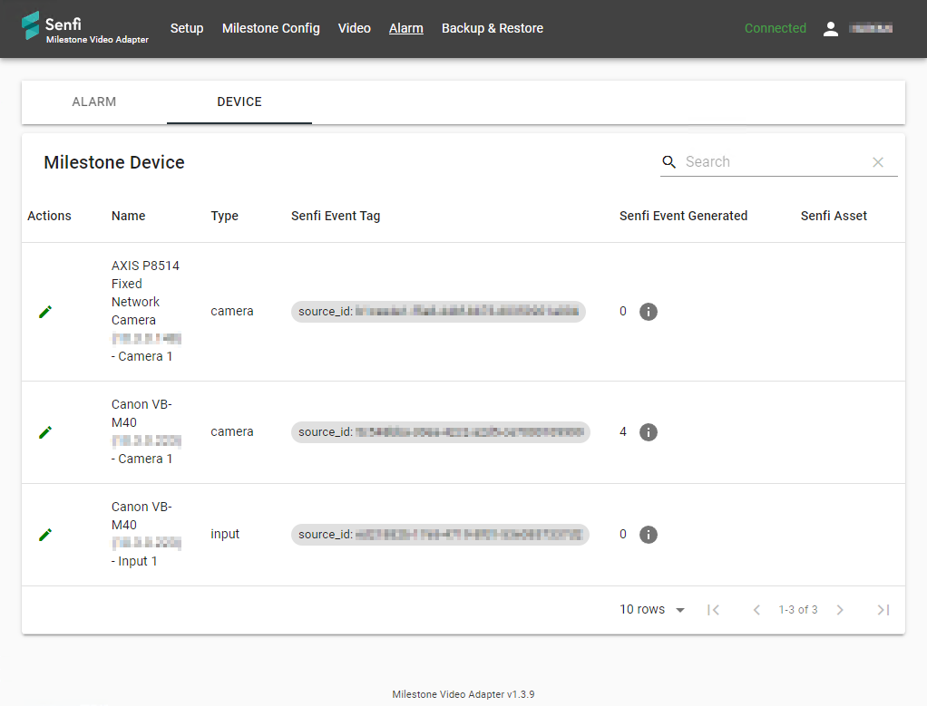
Task: Go to next table page
Action: point(840,610)
